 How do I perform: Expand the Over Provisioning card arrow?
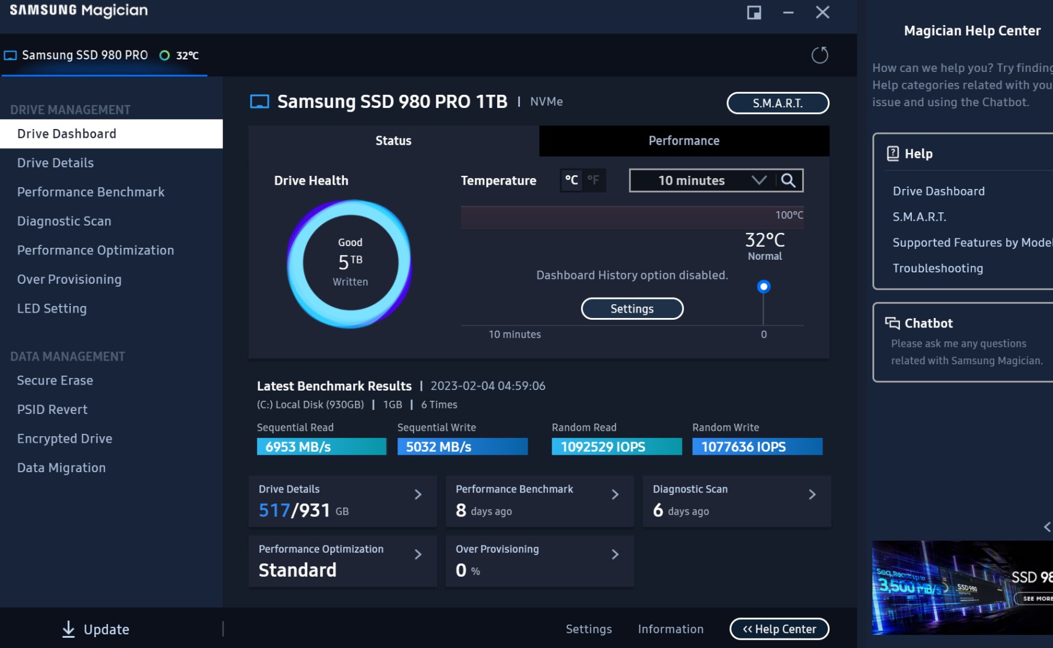pos(615,554)
